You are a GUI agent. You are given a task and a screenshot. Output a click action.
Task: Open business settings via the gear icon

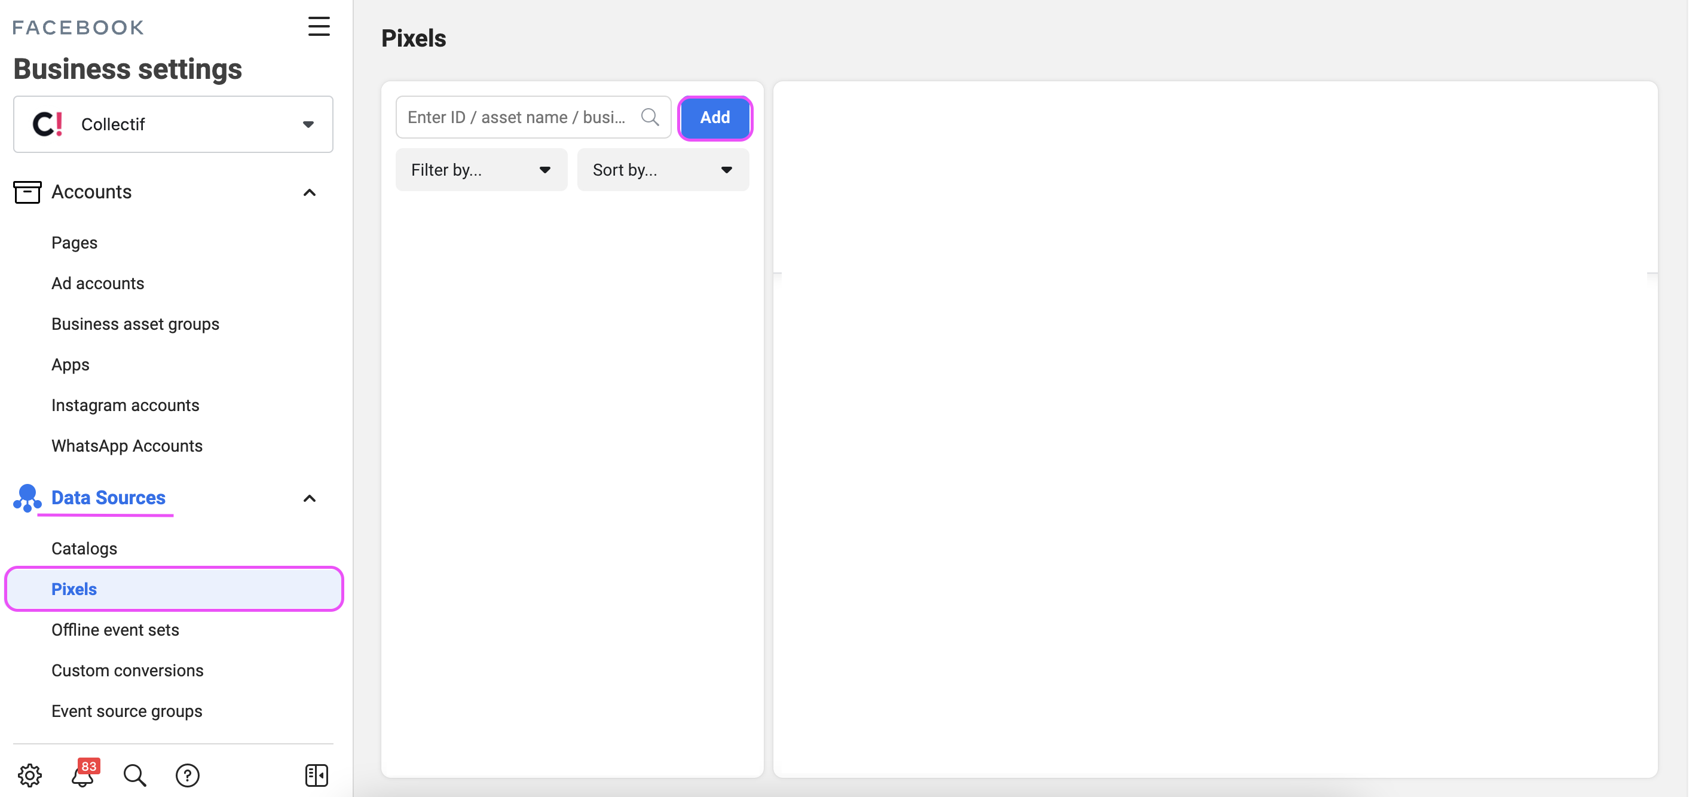pos(29,775)
